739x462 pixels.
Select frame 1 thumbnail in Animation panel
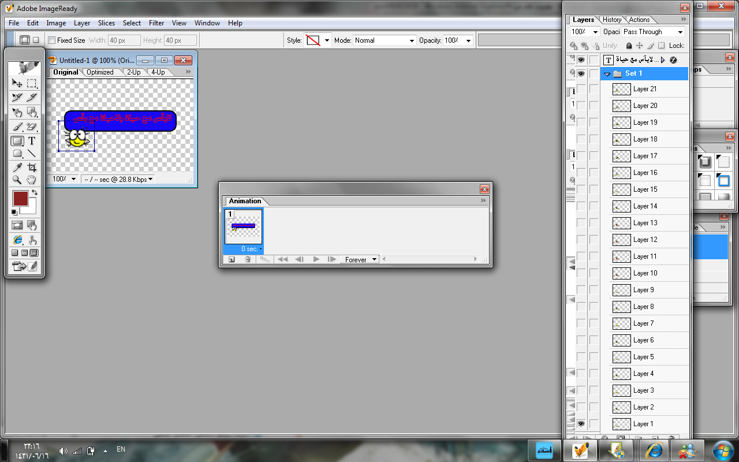[x=244, y=226]
